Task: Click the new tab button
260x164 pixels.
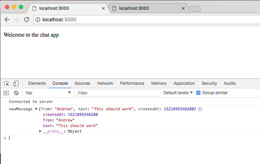Action: click(195, 9)
